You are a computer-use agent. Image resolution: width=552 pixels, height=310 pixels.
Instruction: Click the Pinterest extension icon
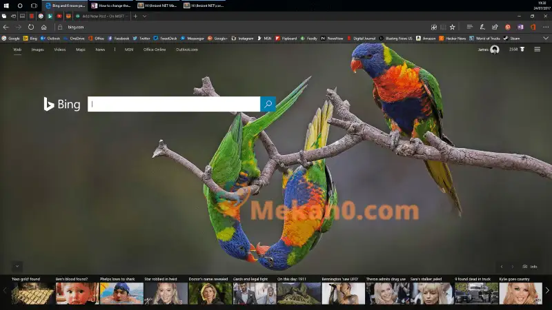coord(508,27)
